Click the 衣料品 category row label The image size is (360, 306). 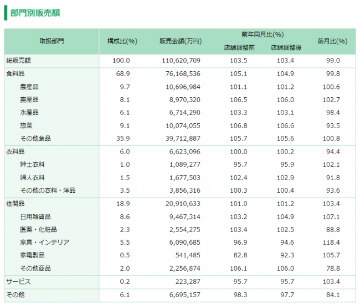pos(15,151)
